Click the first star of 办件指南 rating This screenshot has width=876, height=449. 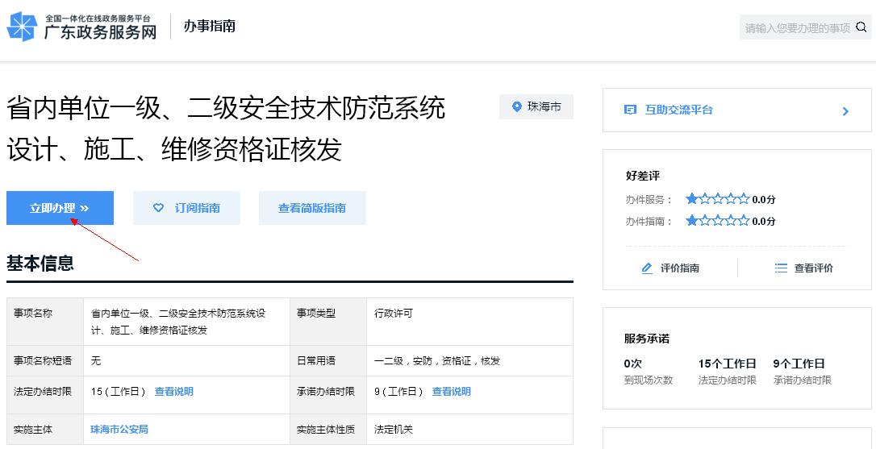pyautogui.click(x=692, y=221)
